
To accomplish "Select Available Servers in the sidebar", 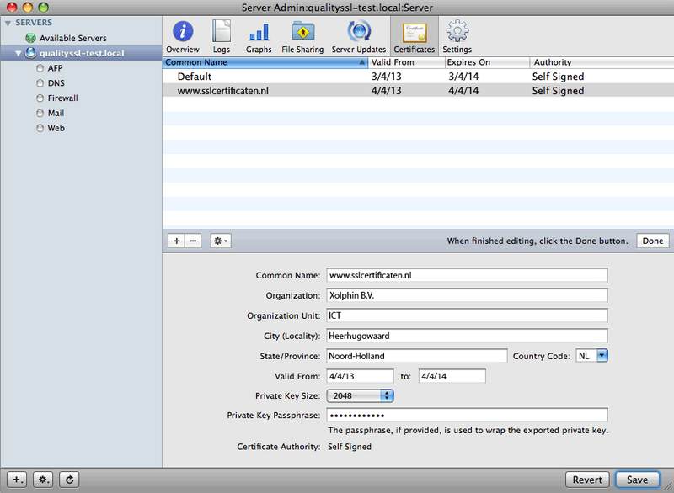I will [73, 38].
